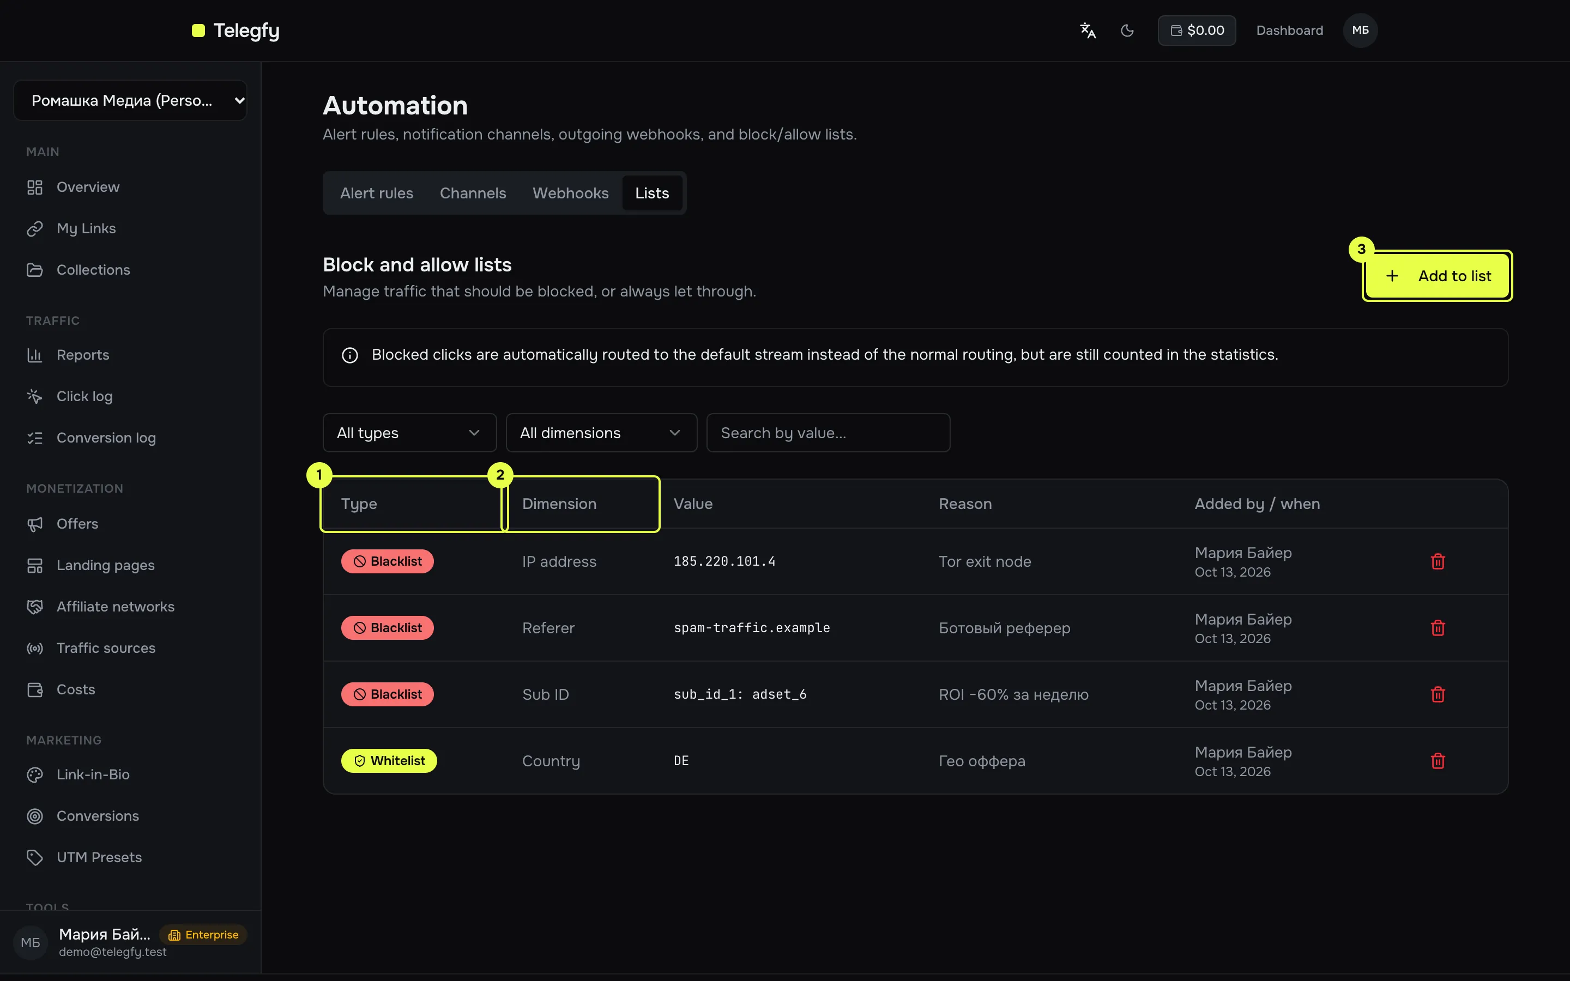Switch to Alert rules tab
Viewport: 1570px width, 981px height.
[x=376, y=193]
